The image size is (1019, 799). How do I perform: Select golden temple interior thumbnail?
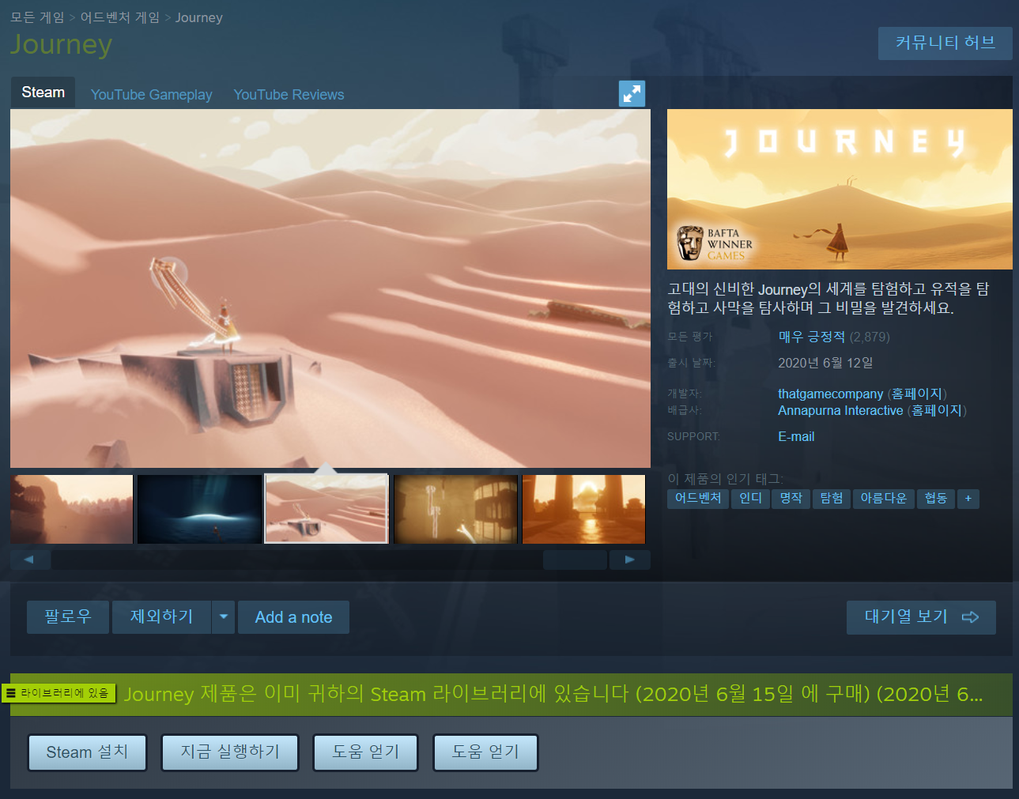pos(455,509)
